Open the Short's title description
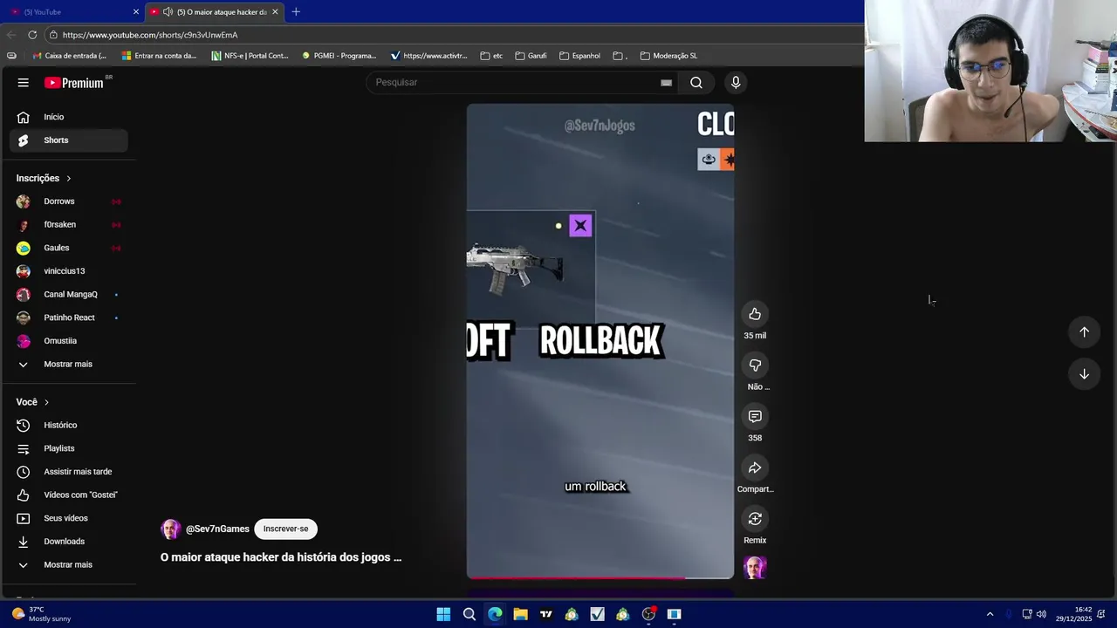Image resolution: width=1117 pixels, height=628 pixels. click(281, 557)
